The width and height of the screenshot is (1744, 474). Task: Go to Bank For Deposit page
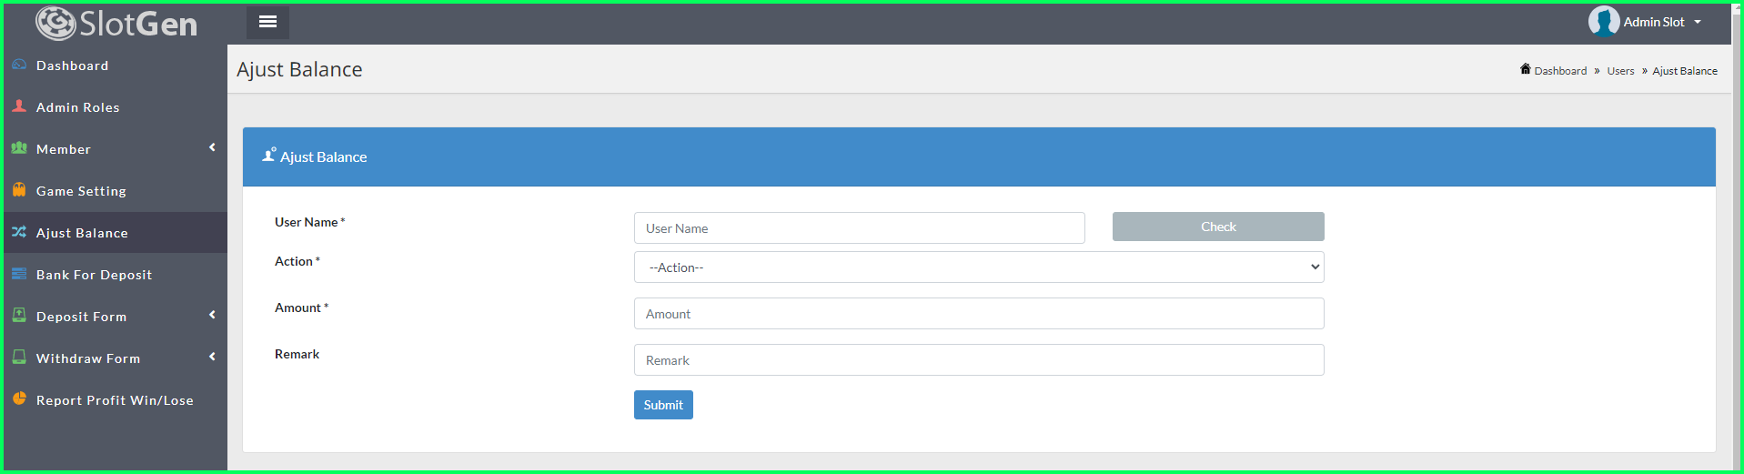[x=116, y=275]
